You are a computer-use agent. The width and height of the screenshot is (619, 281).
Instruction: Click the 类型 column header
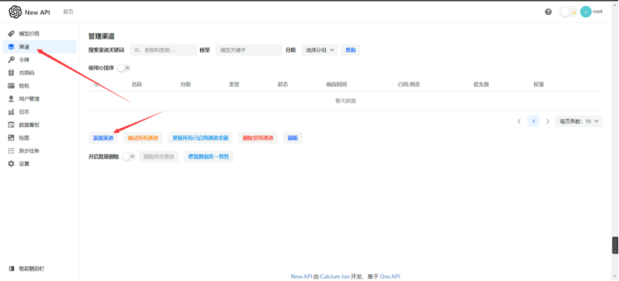tap(234, 85)
